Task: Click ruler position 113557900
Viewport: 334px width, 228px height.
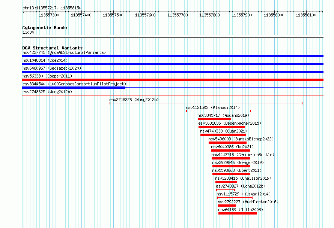Action: [x=242, y=15]
